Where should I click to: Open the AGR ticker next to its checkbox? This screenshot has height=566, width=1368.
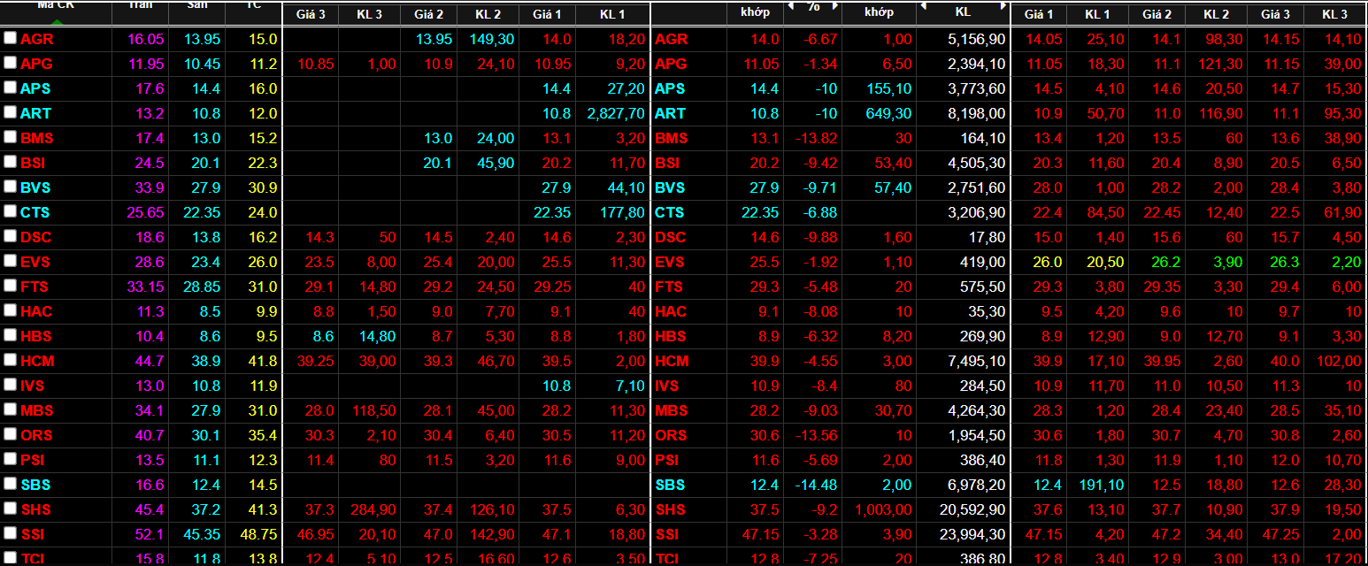37,39
